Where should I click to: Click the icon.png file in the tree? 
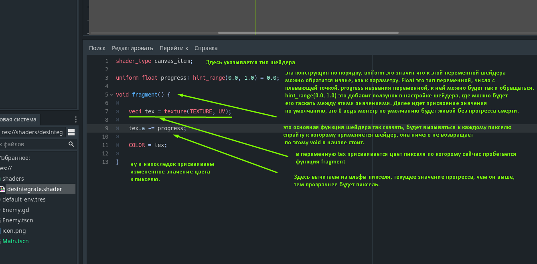click(x=14, y=231)
